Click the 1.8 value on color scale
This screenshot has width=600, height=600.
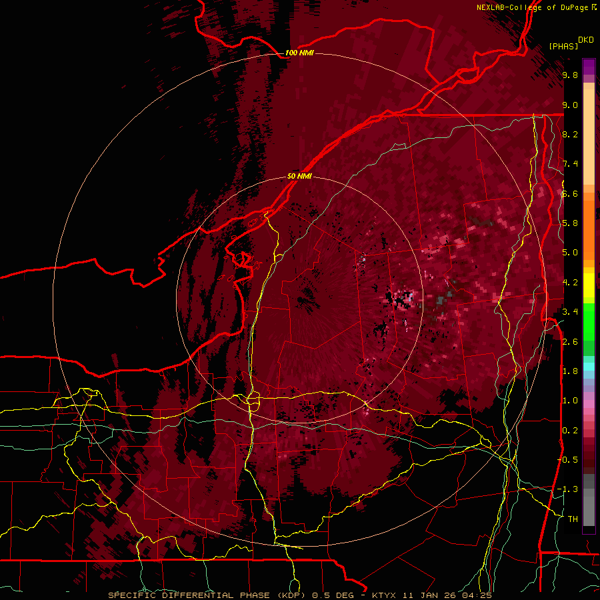tap(570, 371)
